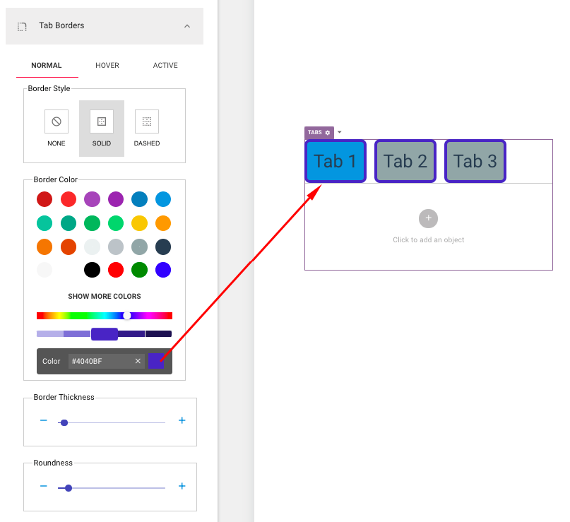570x522 pixels.
Task: Select the second medium-light purple shade segment
Action: (x=77, y=333)
